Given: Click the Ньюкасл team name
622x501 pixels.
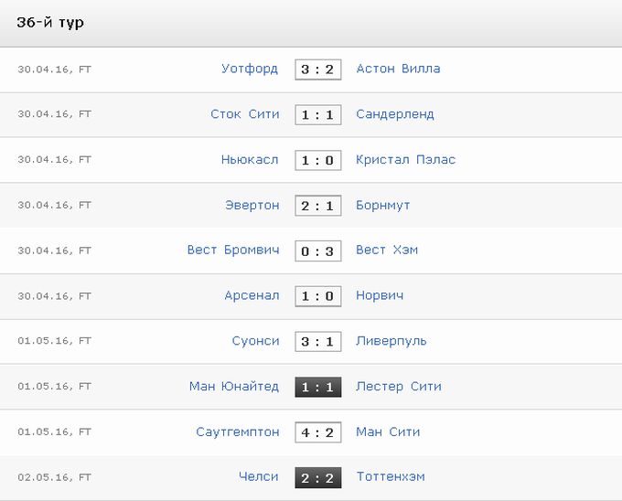Looking at the screenshot, I should [x=250, y=159].
